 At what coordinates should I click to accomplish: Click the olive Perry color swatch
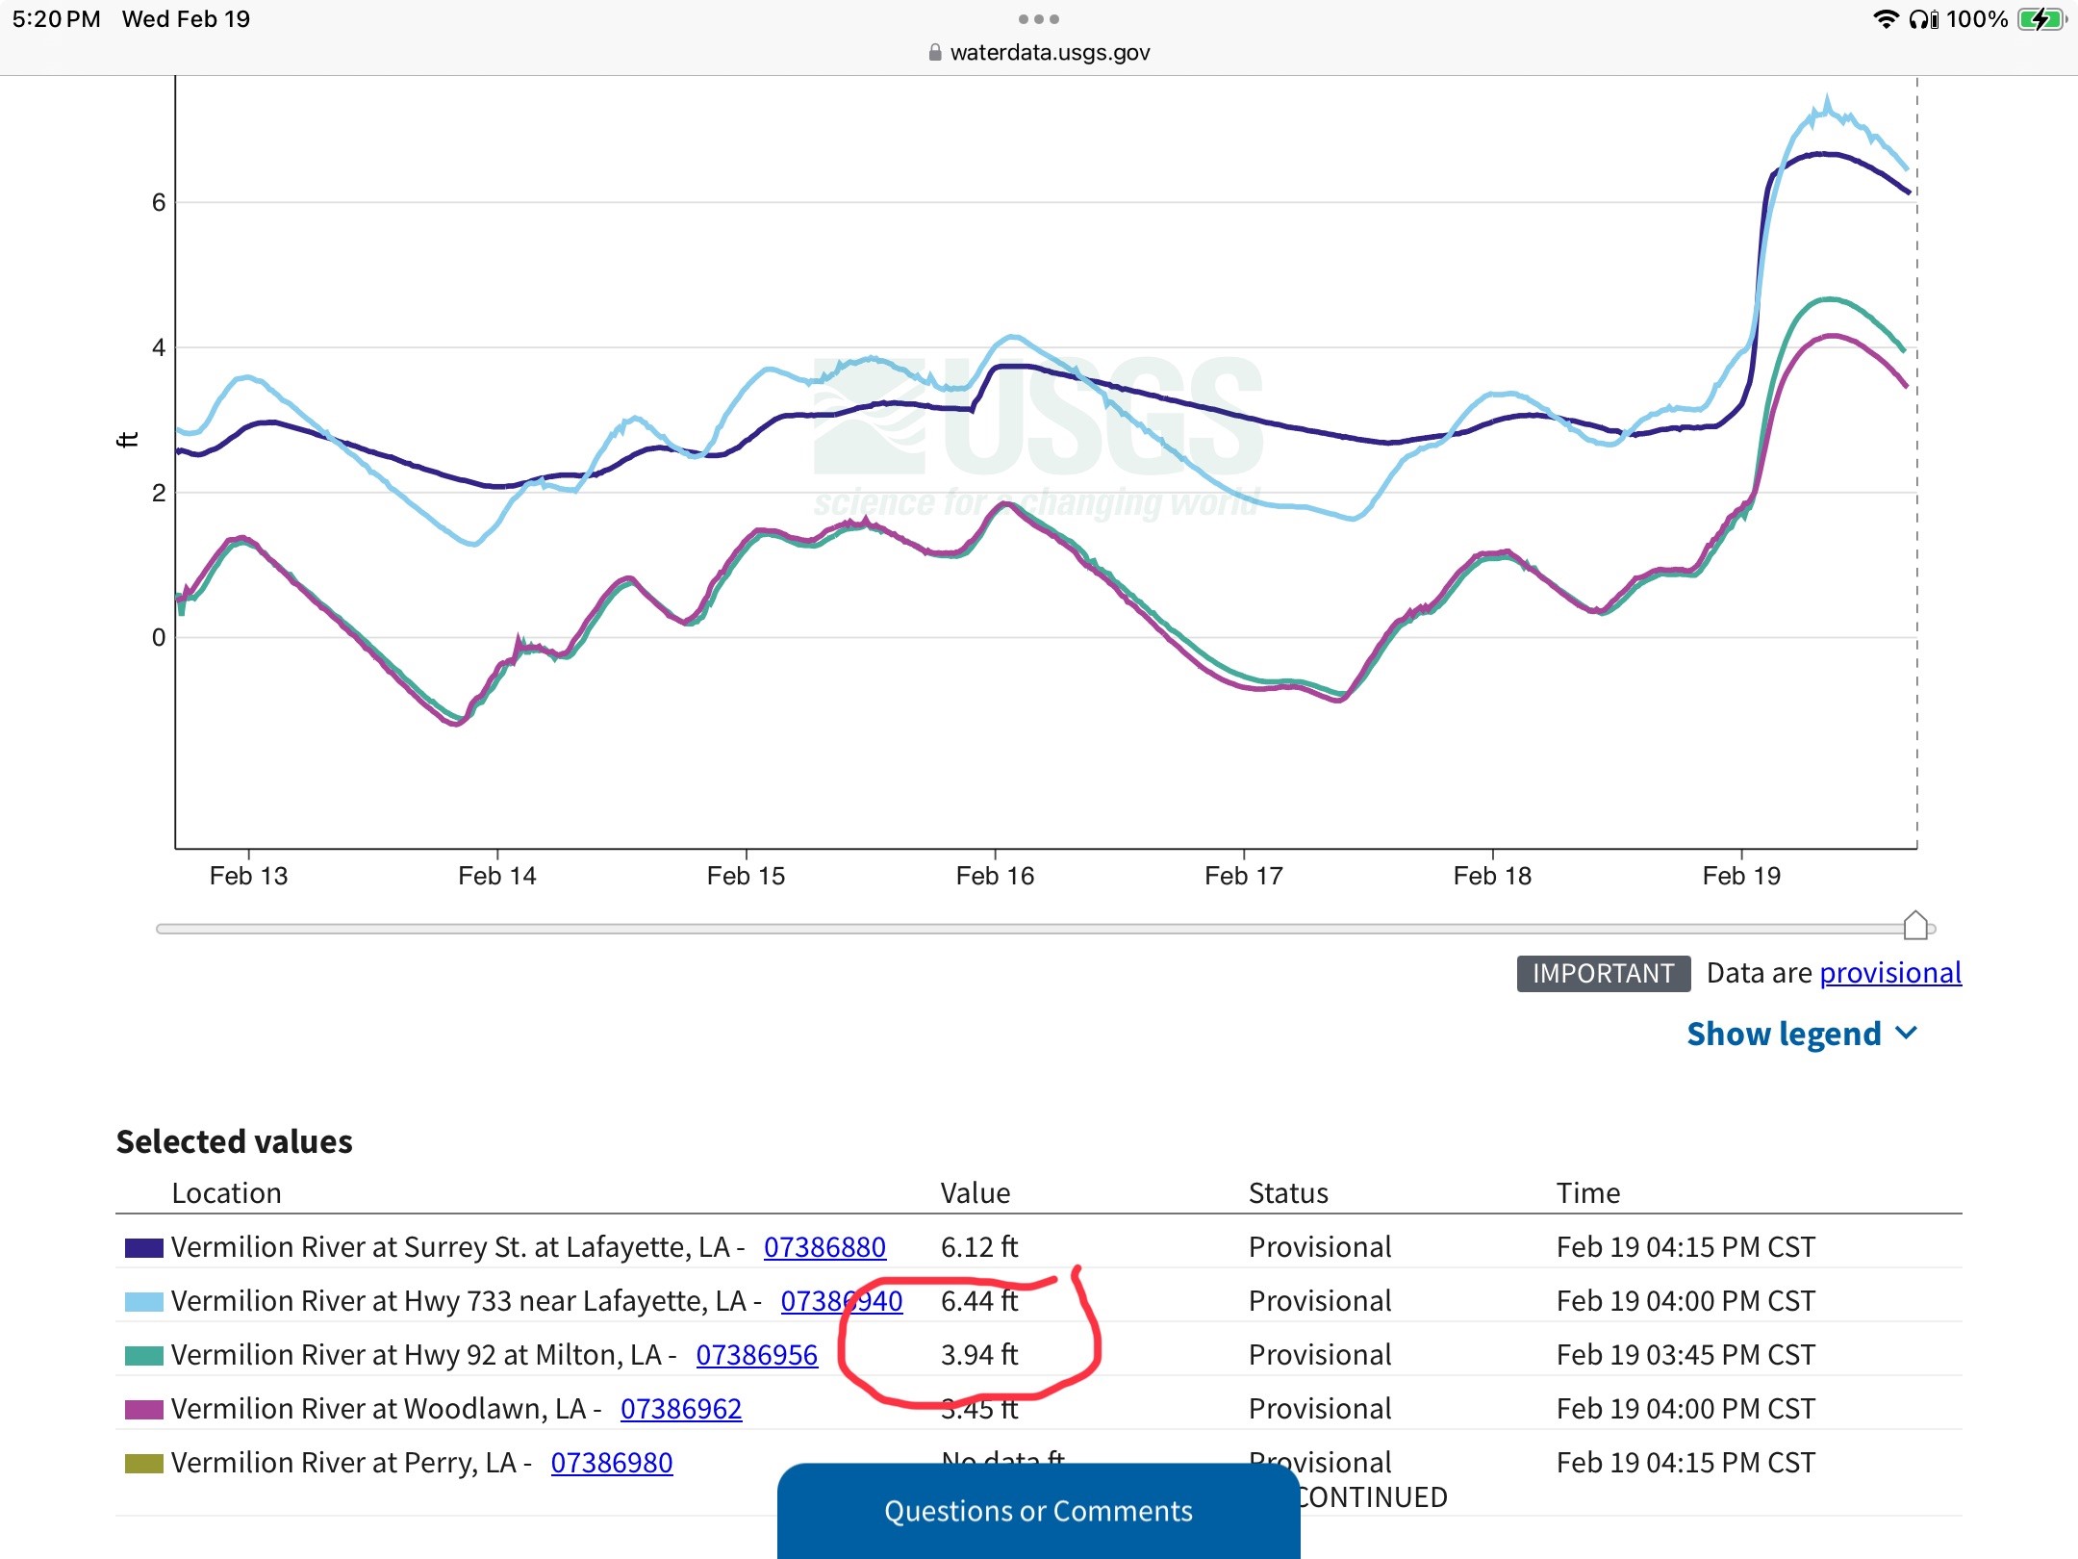[x=143, y=1464]
